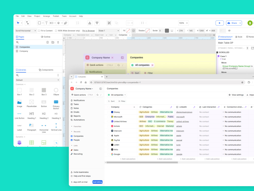Image resolution: width=254 pixels, height=191 pixels.
Task: Click the add folder icon in Pages panel
Action: tap(53, 42)
